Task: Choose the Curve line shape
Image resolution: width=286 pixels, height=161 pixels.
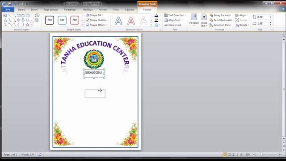Action: point(14,25)
